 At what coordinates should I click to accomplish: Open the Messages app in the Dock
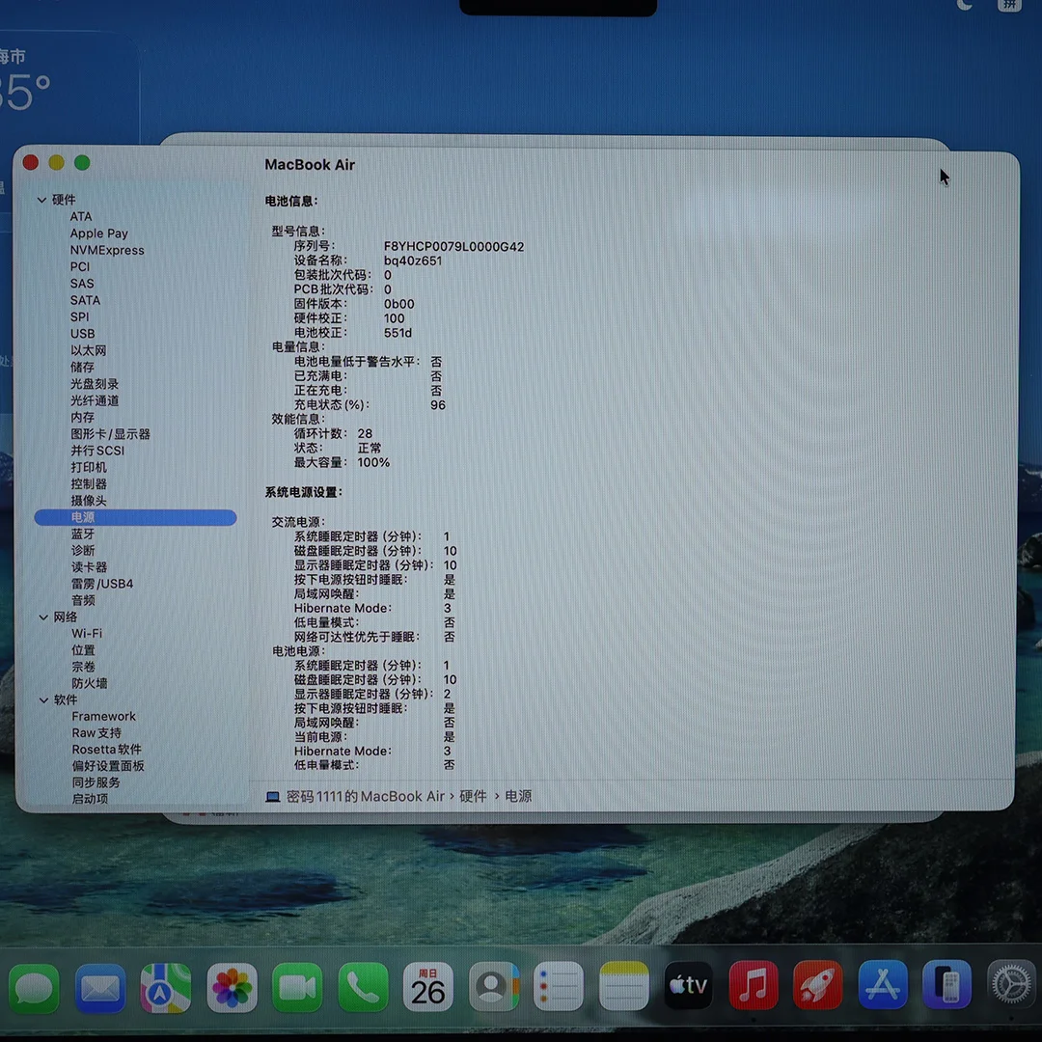pos(34,988)
